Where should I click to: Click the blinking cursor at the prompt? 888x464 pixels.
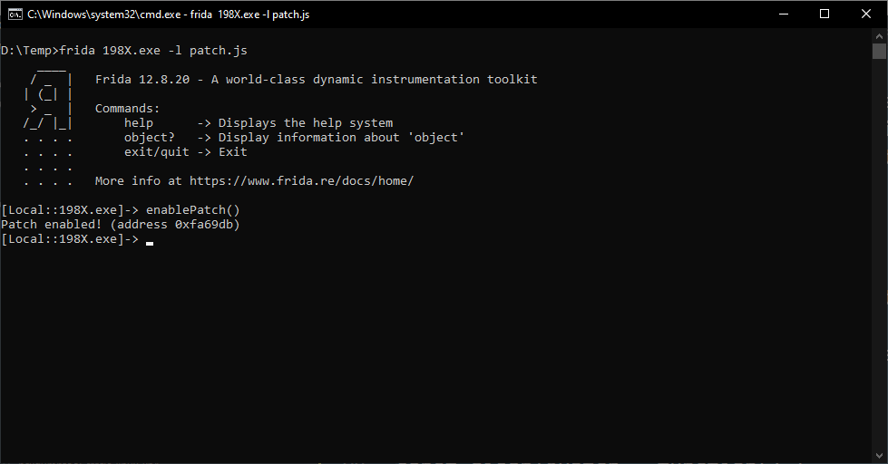[150, 243]
